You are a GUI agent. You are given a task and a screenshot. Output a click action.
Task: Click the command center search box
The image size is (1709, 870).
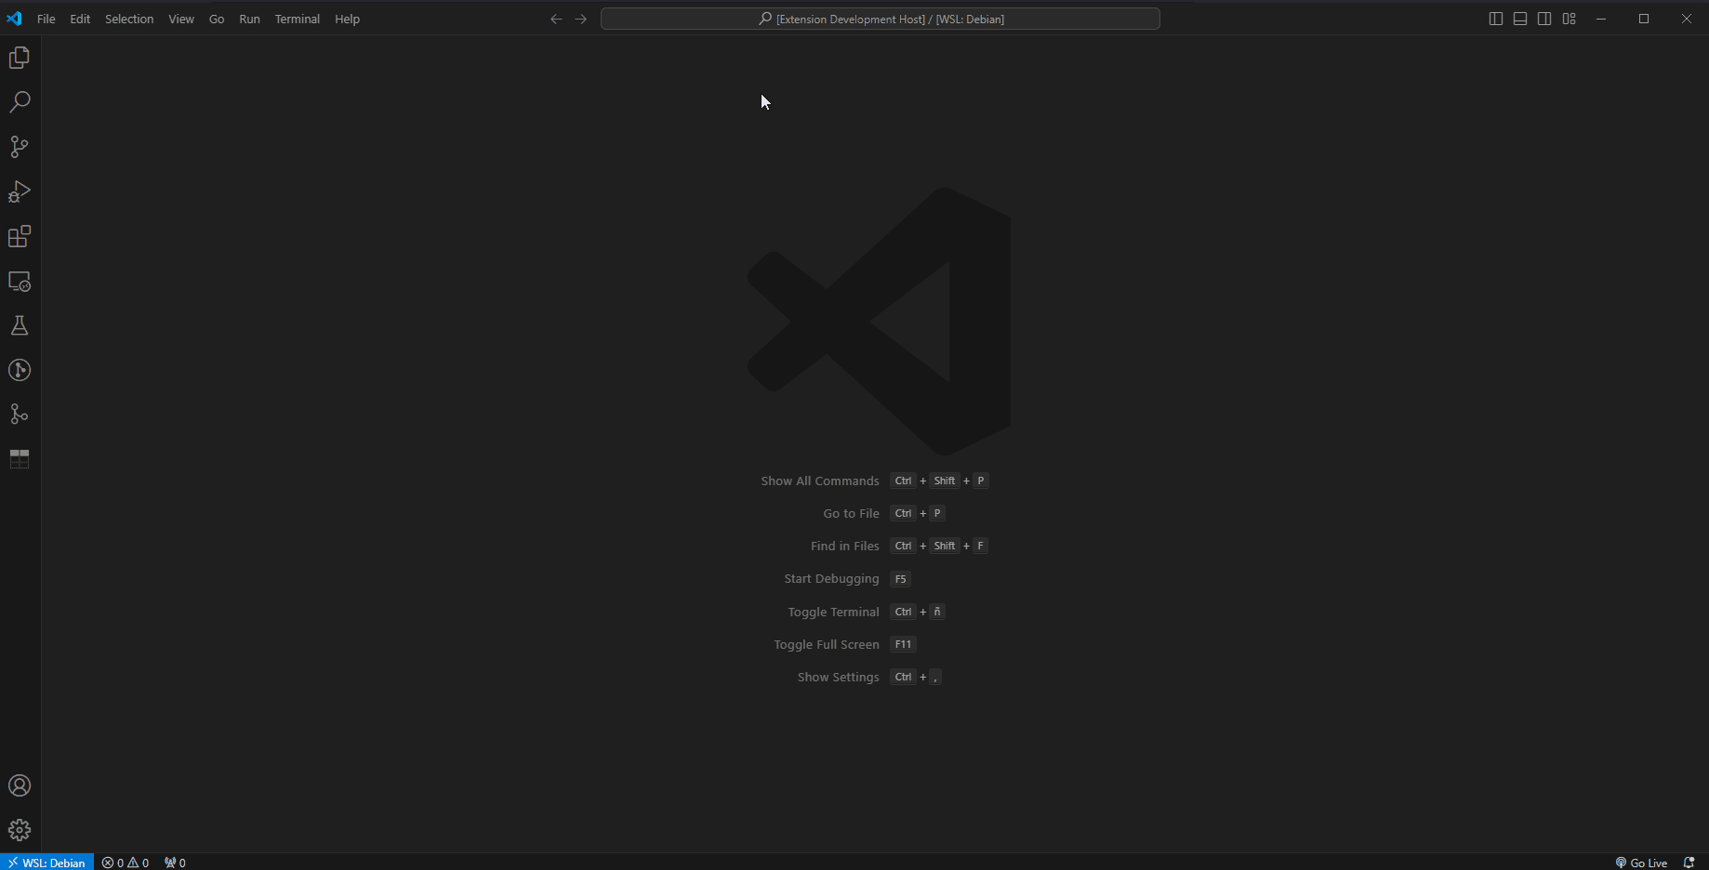881,19
